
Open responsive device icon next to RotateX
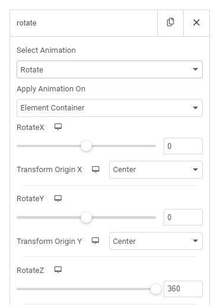click(58, 126)
